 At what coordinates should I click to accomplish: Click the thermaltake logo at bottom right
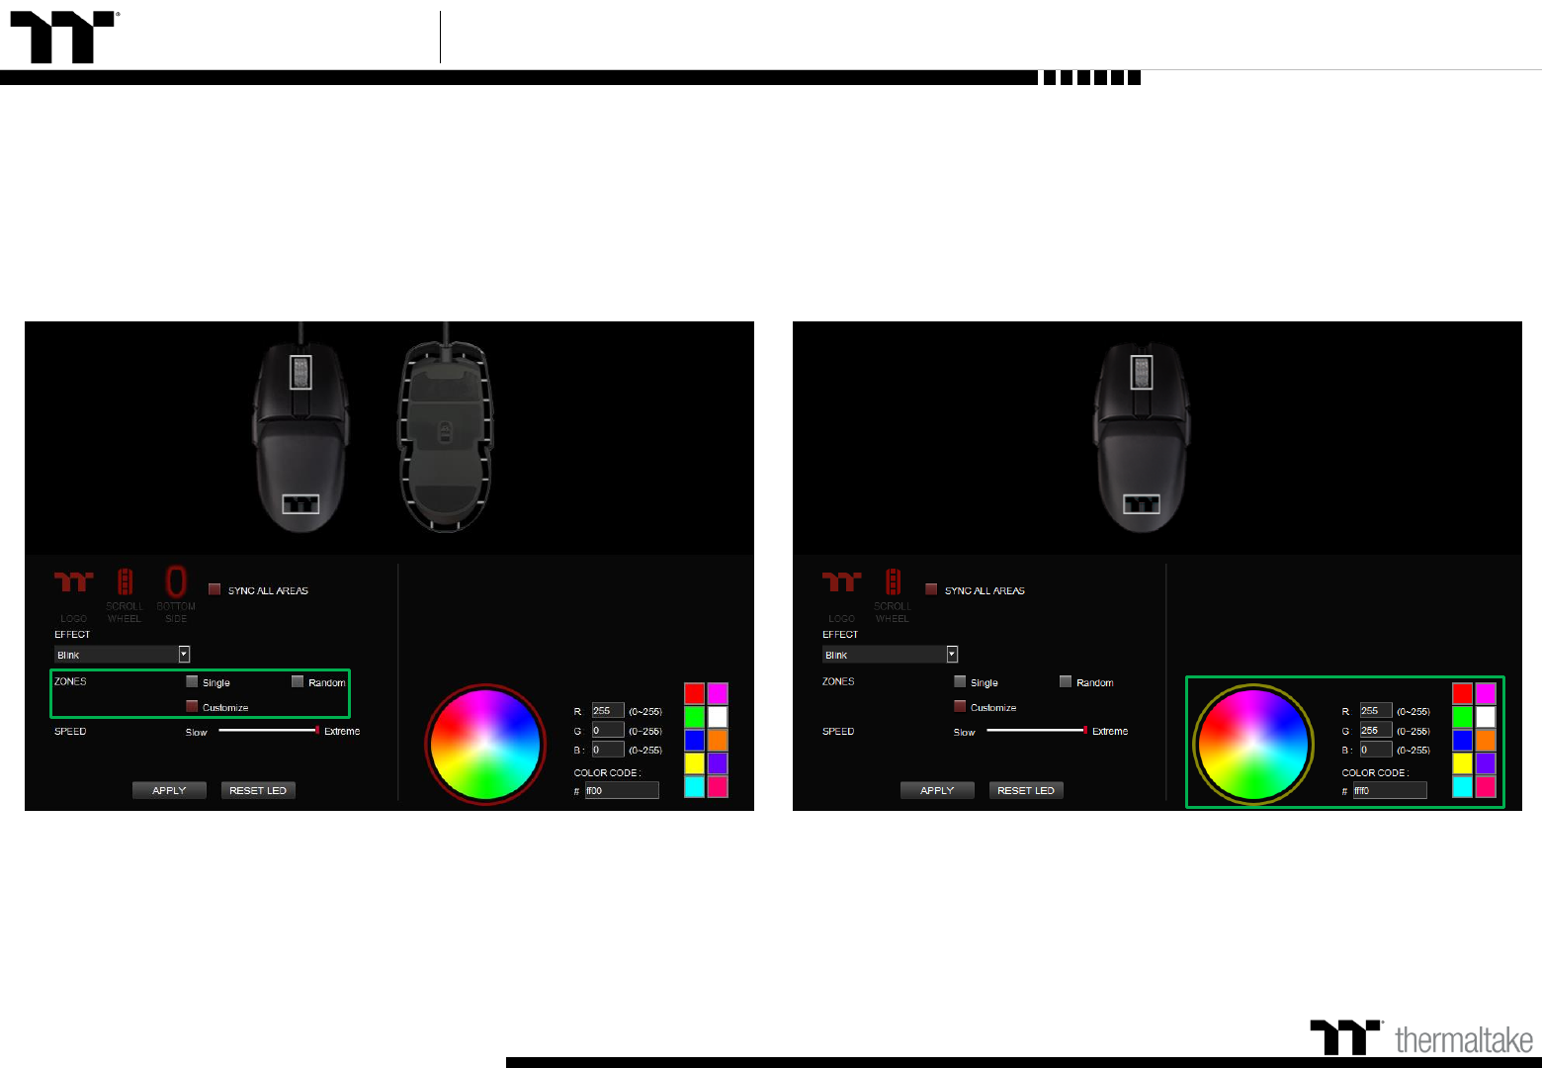1421,1038
